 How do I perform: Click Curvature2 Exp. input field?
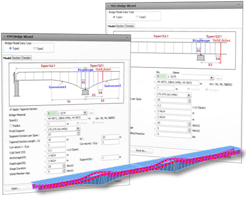[x=110, y=142]
